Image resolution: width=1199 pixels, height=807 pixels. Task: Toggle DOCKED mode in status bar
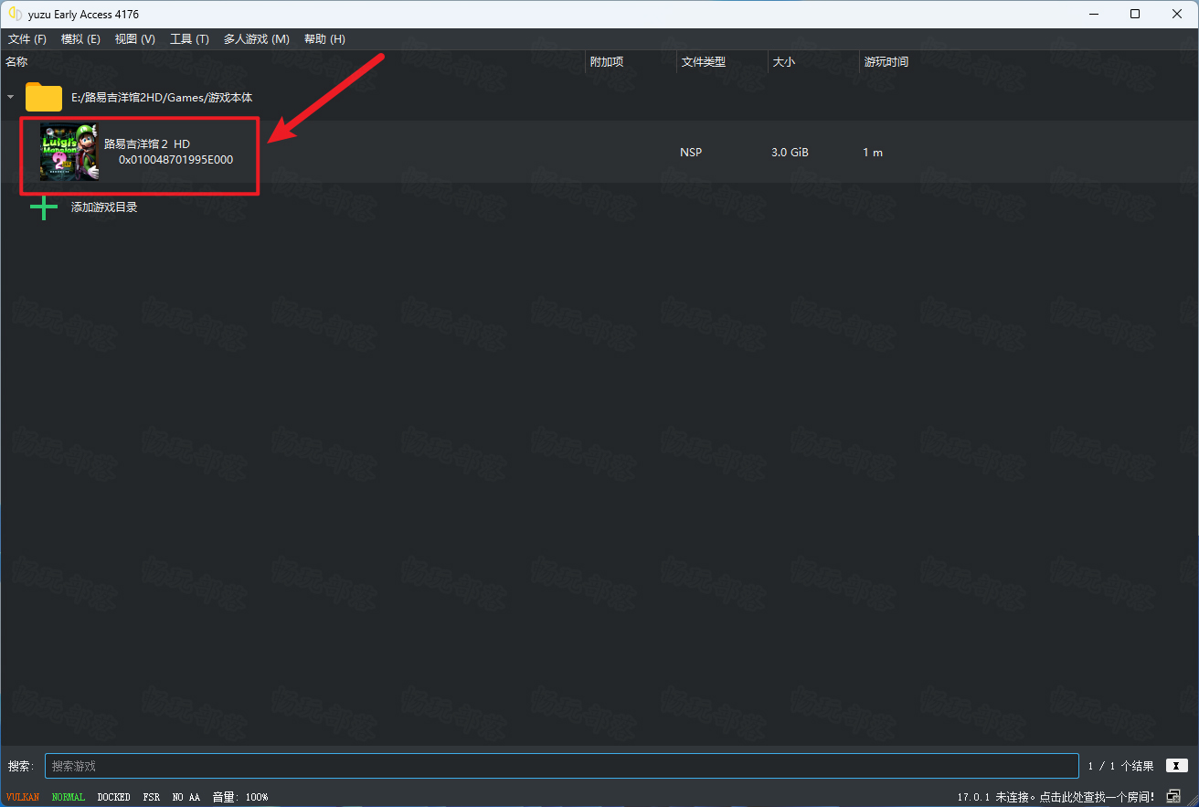pos(114,797)
